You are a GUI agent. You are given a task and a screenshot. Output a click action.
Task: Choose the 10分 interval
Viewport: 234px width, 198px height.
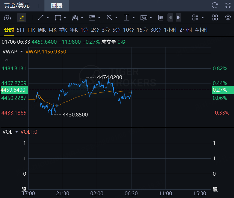(128, 30)
